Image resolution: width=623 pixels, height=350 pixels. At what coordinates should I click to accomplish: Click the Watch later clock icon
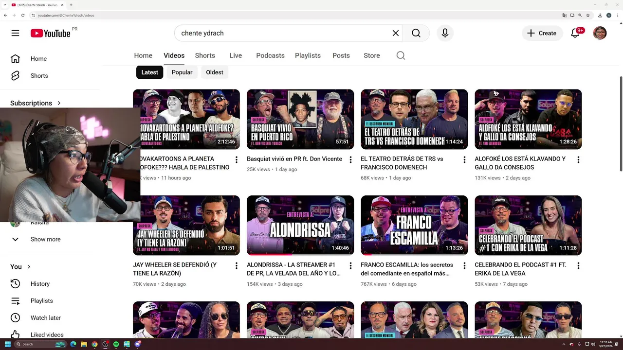point(16,318)
